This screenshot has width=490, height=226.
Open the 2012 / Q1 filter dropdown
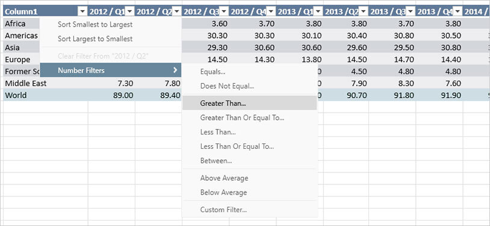(x=129, y=12)
